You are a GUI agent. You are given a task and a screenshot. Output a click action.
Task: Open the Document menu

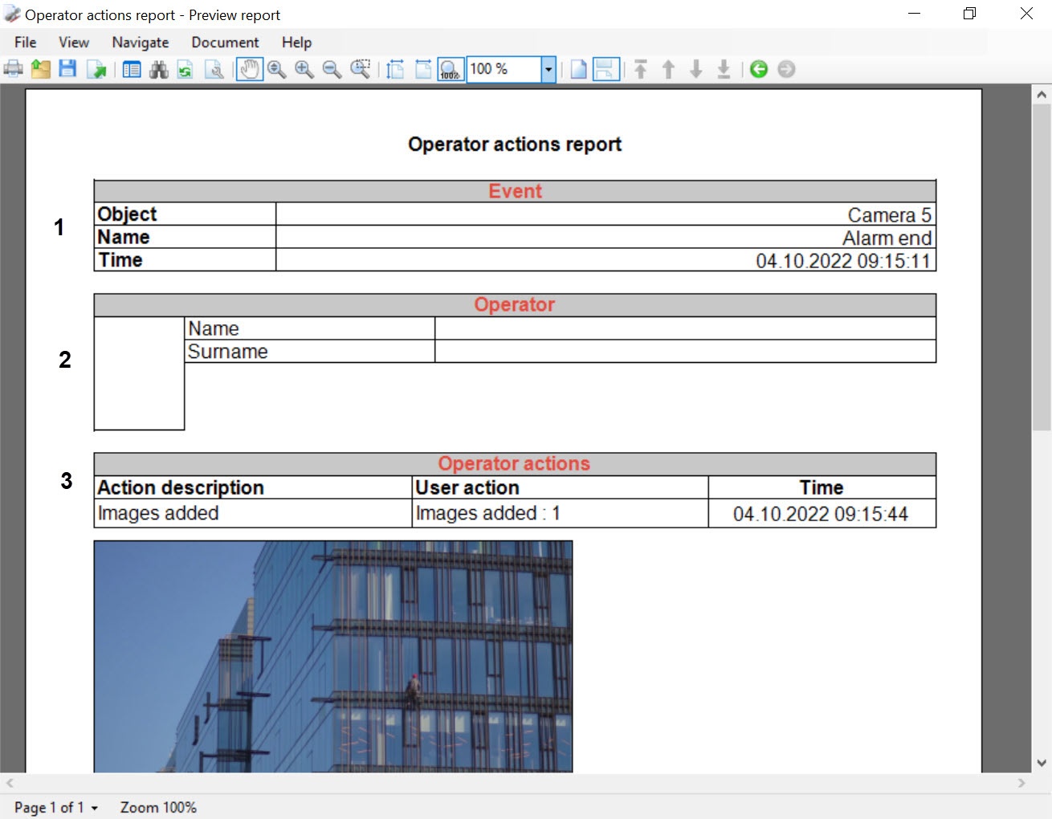click(225, 43)
